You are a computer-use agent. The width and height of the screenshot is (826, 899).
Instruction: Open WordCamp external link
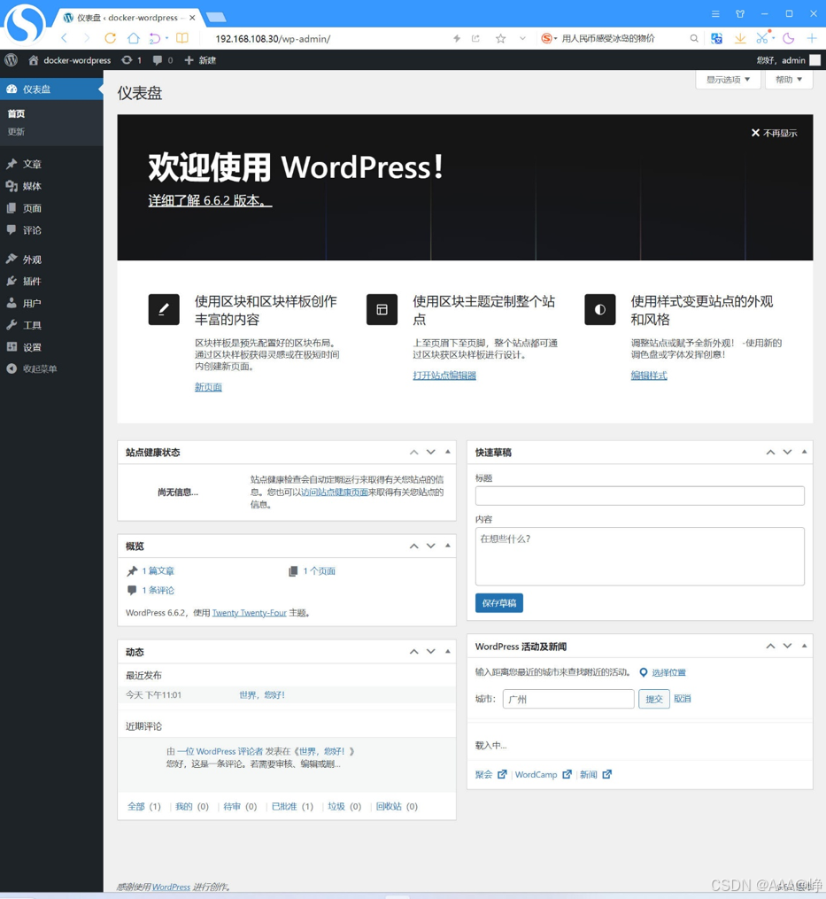pos(543,775)
